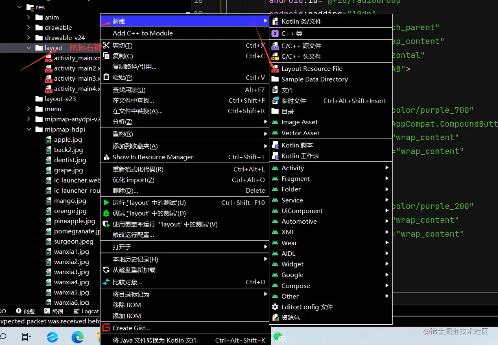The width and height of the screenshot is (498, 345).
Task: Click the C++ 类 purple S icon
Action: point(275,33)
